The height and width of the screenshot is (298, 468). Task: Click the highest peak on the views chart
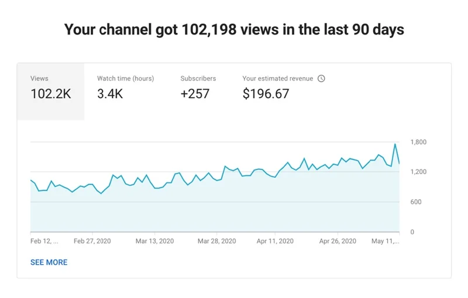[395, 144]
